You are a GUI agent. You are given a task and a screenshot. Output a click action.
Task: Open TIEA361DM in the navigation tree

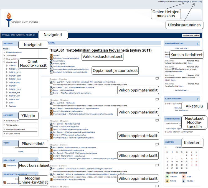click(x=14, y=99)
